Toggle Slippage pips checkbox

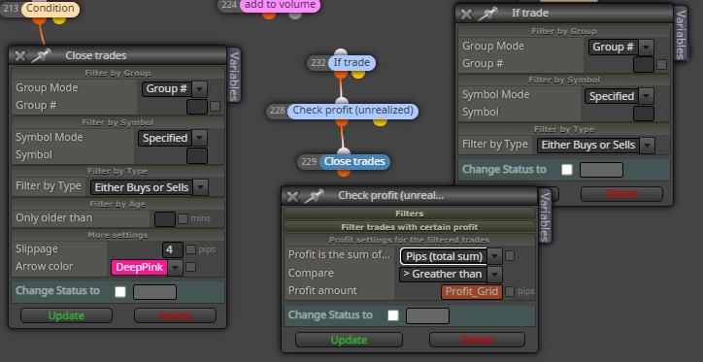(190, 249)
